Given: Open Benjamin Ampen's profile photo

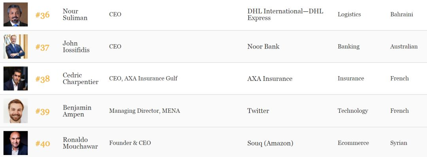Looking at the screenshot, I should 15,111.
